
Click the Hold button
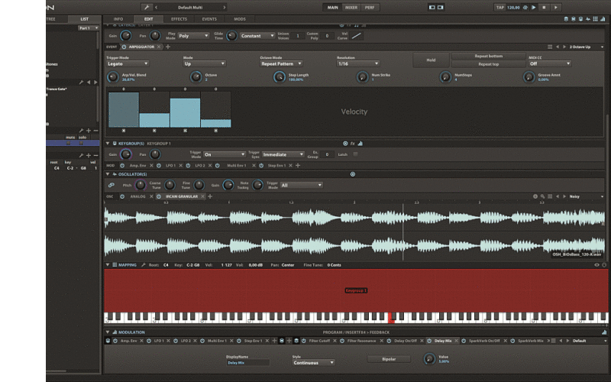click(x=431, y=60)
